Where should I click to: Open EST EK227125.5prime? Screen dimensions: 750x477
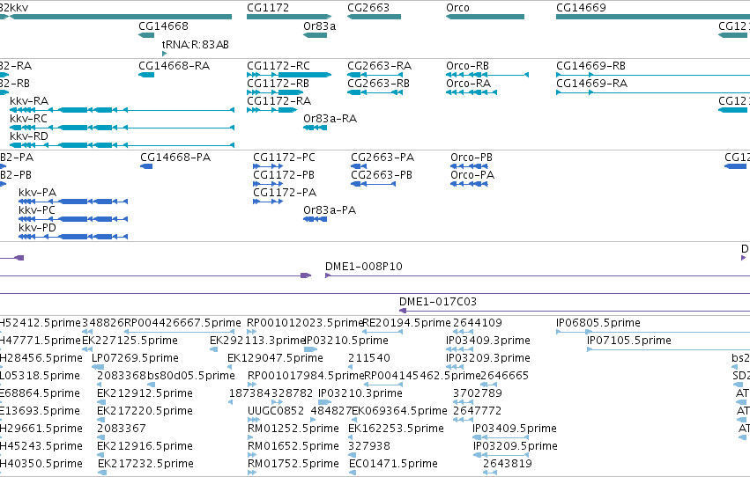pyautogui.click(x=130, y=341)
